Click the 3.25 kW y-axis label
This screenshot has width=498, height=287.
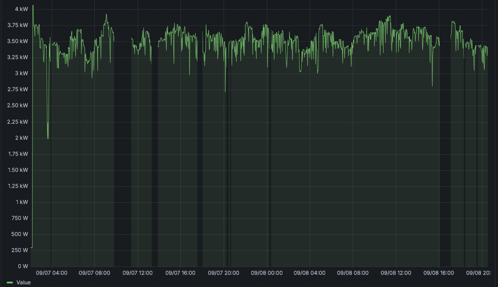tap(18, 57)
